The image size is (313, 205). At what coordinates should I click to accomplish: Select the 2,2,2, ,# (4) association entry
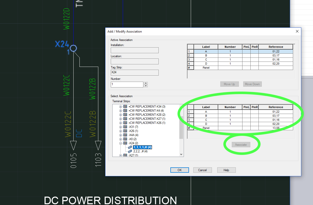point(140,151)
